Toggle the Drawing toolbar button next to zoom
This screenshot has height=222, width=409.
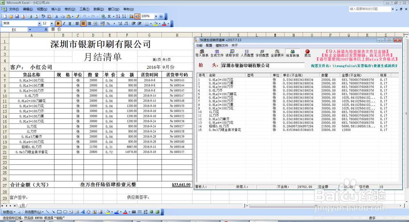(x=137, y=16)
